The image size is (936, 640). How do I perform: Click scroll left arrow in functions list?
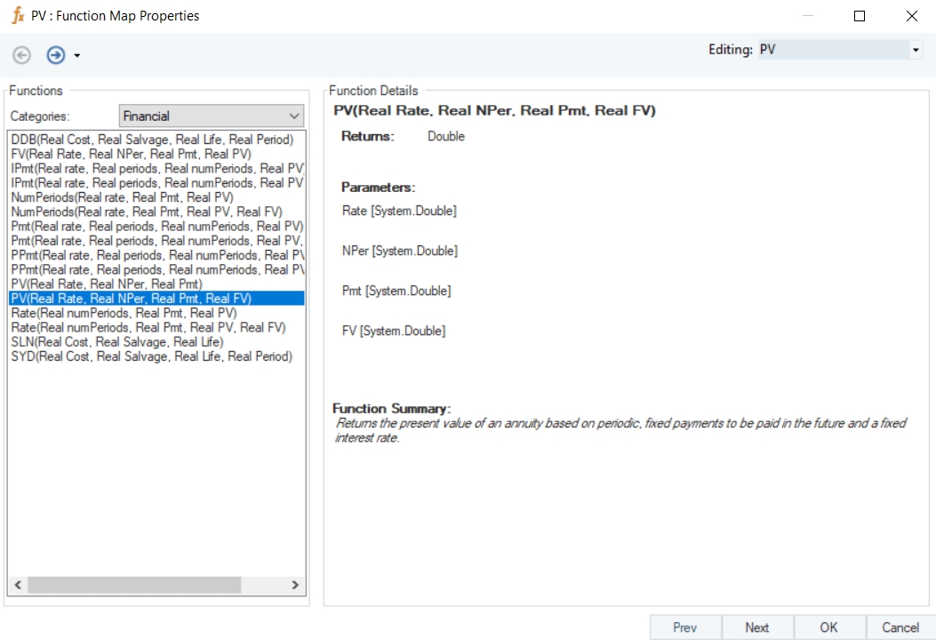pos(18,585)
